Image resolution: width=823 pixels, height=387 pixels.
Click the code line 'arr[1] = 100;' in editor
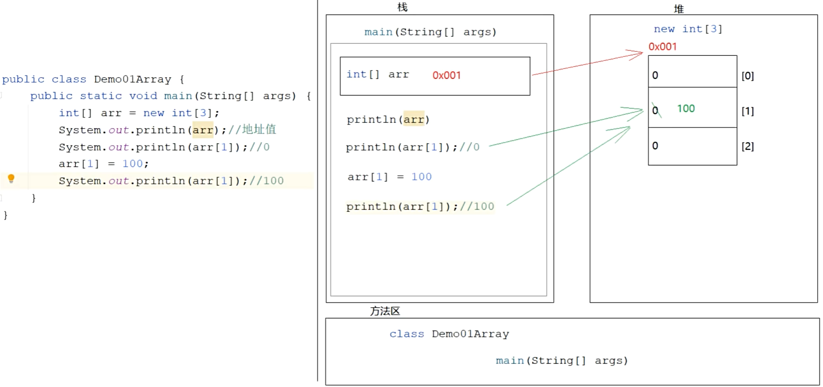tap(103, 164)
